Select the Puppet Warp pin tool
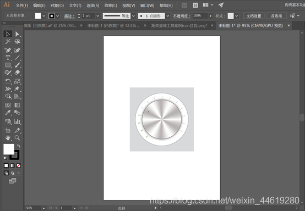The height and width of the screenshot is (211, 305). (17, 88)
